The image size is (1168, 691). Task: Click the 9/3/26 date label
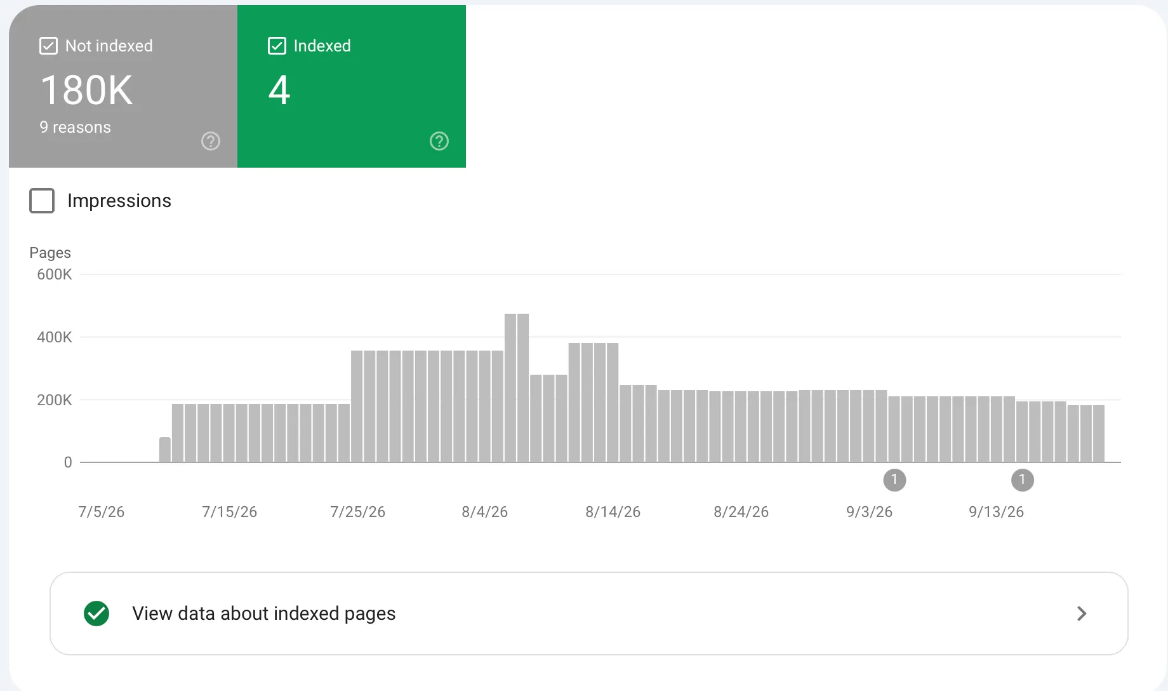tap(870, 512)
